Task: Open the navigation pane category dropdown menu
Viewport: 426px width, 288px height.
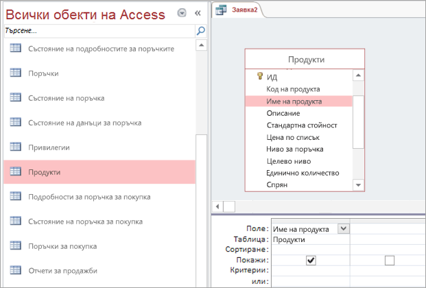Action: click(182, 13)
